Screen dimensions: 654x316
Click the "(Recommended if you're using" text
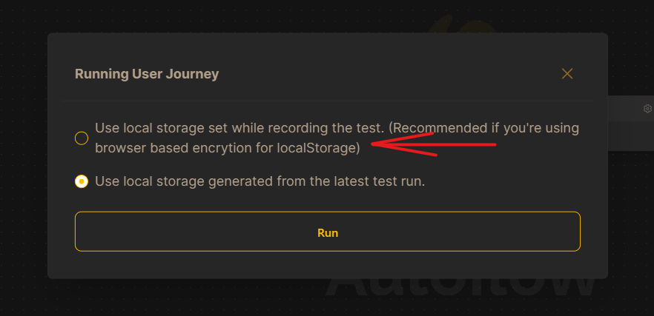(483, 128)
